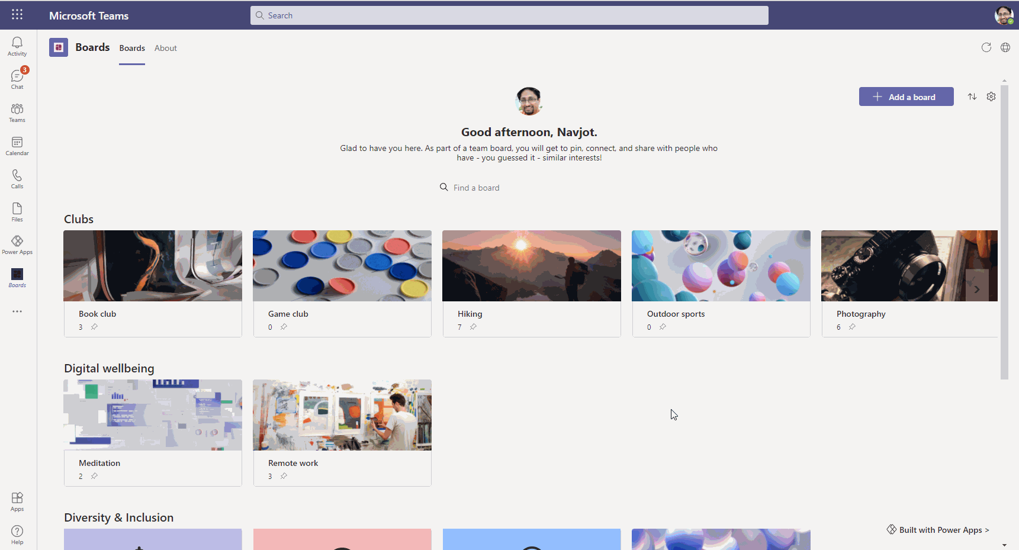Image resolution: width=1019 pixels, height=550 pixels.
Task: Open the Activity feed in sidebar
Action: [x=17, y=46]
